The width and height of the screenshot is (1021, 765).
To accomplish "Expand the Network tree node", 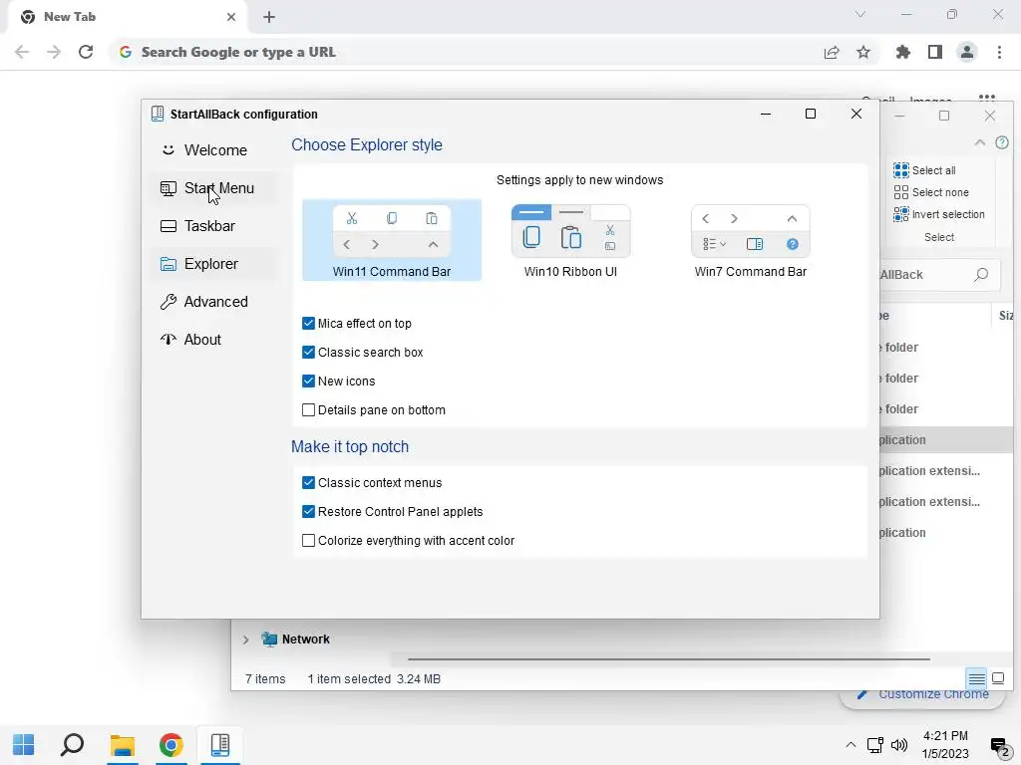I will (x=245, y=640).
